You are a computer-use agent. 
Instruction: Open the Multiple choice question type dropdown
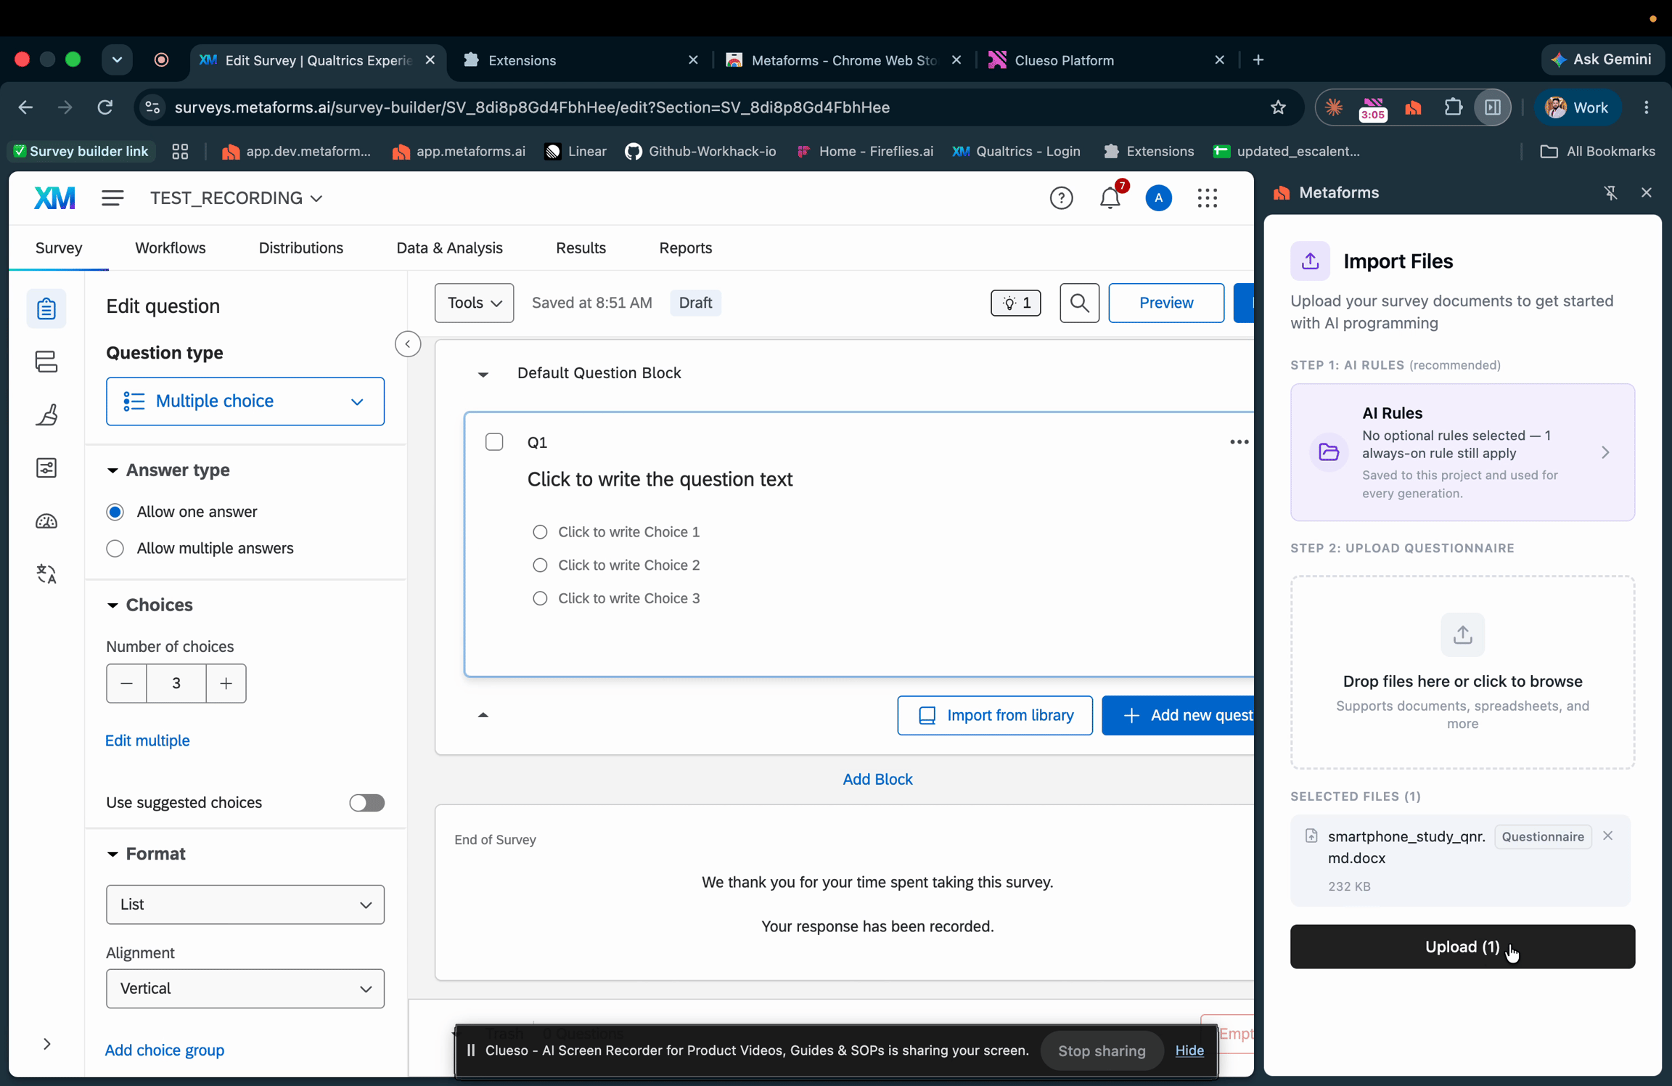tap(245, 401)
